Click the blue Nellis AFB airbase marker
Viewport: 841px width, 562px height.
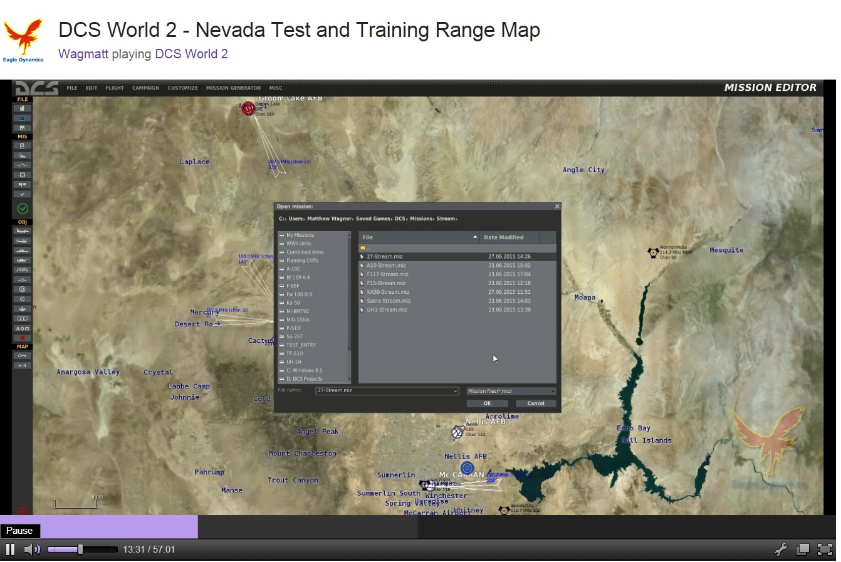click(467, 468)
